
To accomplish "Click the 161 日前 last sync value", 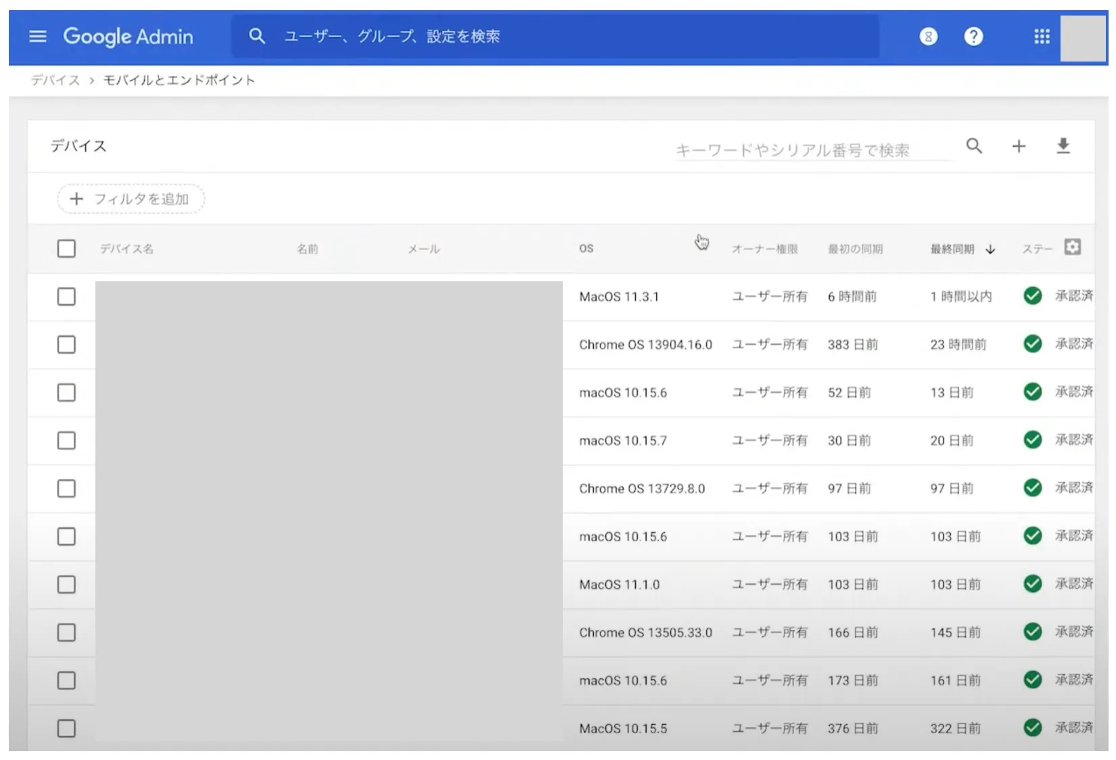I will click(955, 681).
